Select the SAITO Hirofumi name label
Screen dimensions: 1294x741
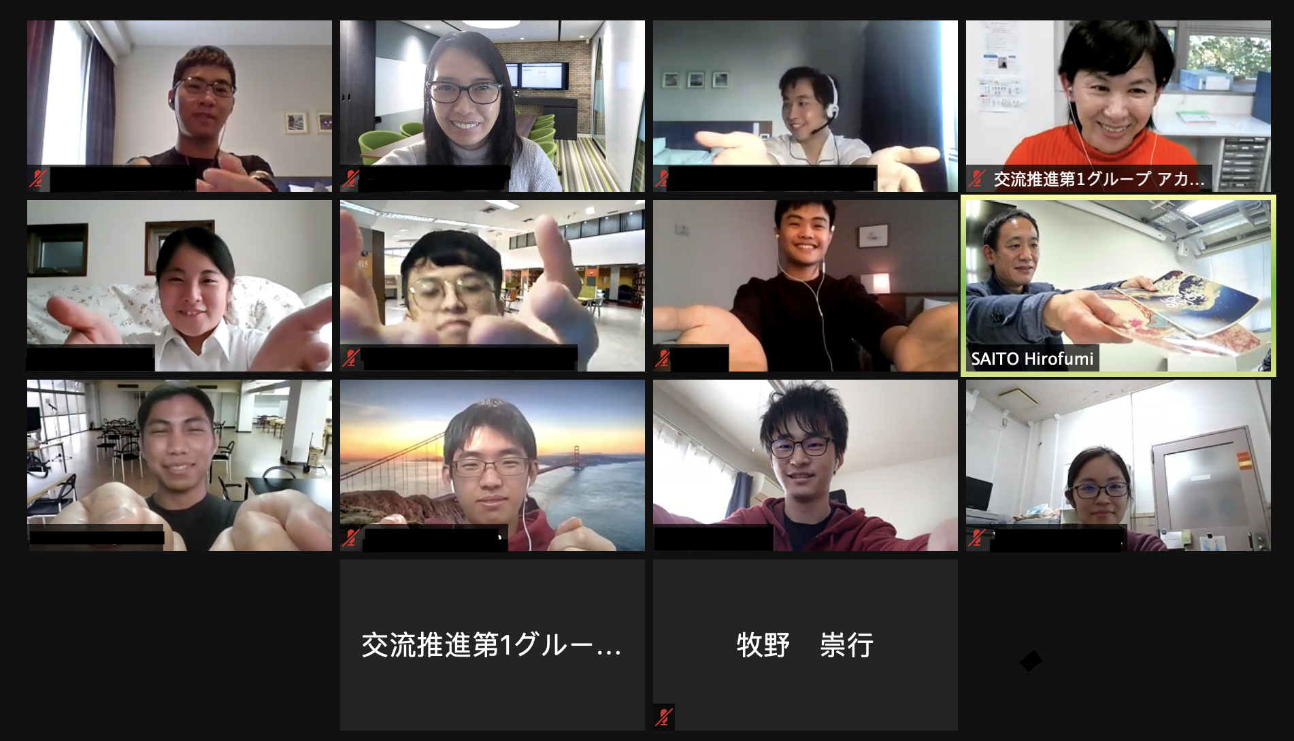point(1032,359)
